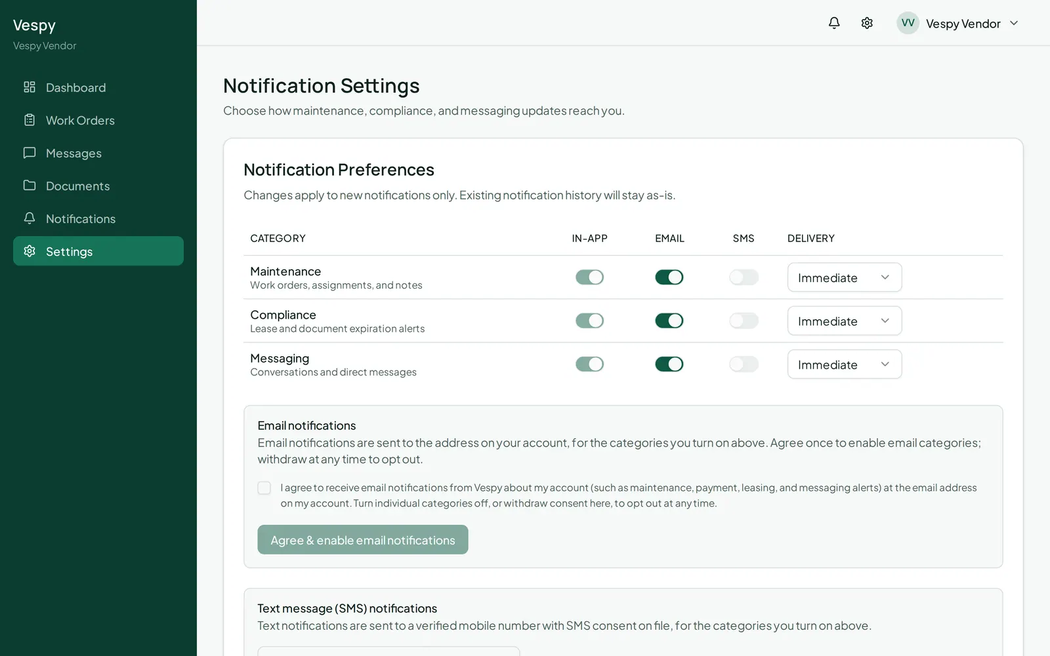Toggle Maintenance in-app notifications
This screenshot has width=1050, height=656.
tap(589, 277)
